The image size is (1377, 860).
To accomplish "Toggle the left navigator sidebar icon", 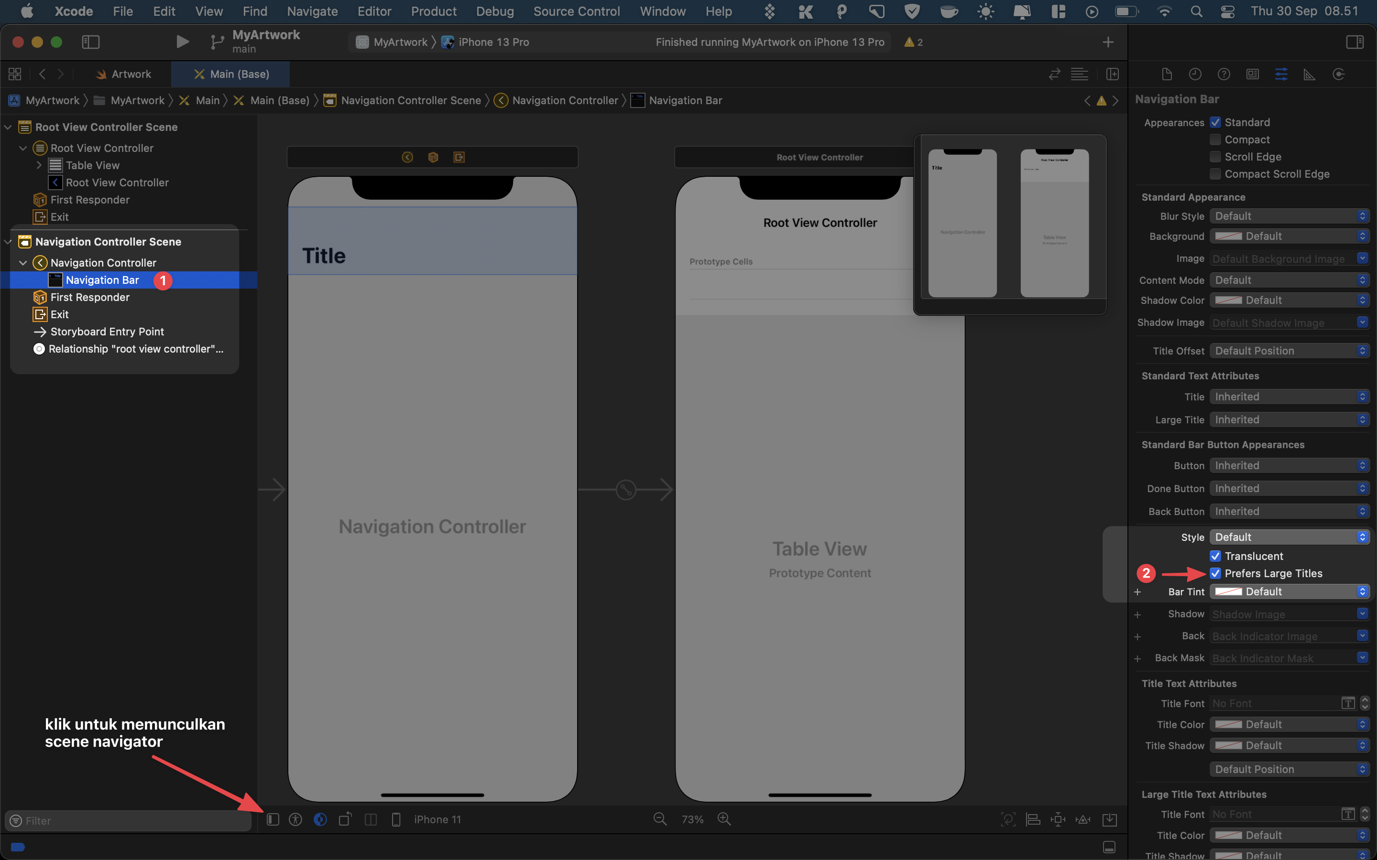I will click(x=91, y=42).
